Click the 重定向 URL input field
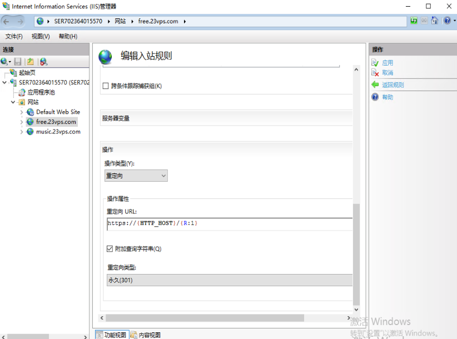Screen dimensions: 457x339 230,224
